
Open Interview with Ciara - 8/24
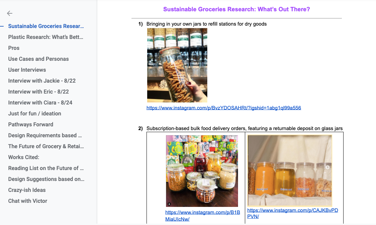40,102
